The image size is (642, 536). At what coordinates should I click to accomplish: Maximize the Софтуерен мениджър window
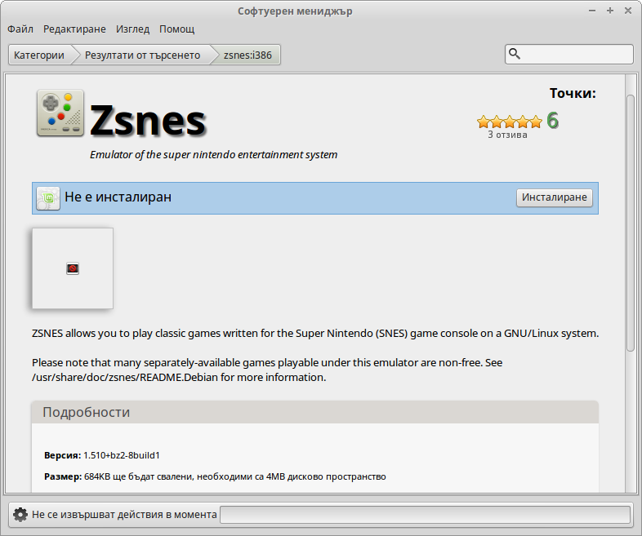pos(610,11)
